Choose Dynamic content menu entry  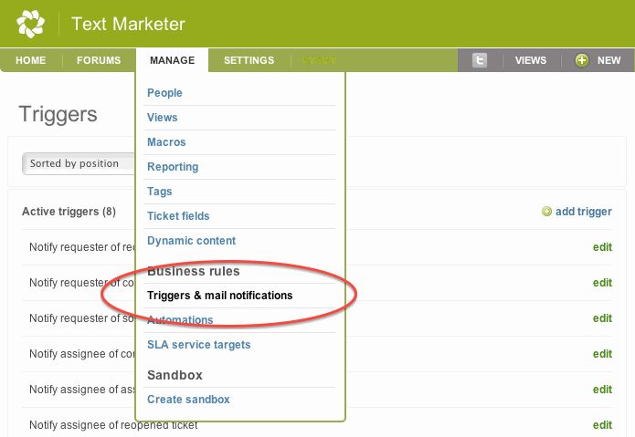pos(191,241)
